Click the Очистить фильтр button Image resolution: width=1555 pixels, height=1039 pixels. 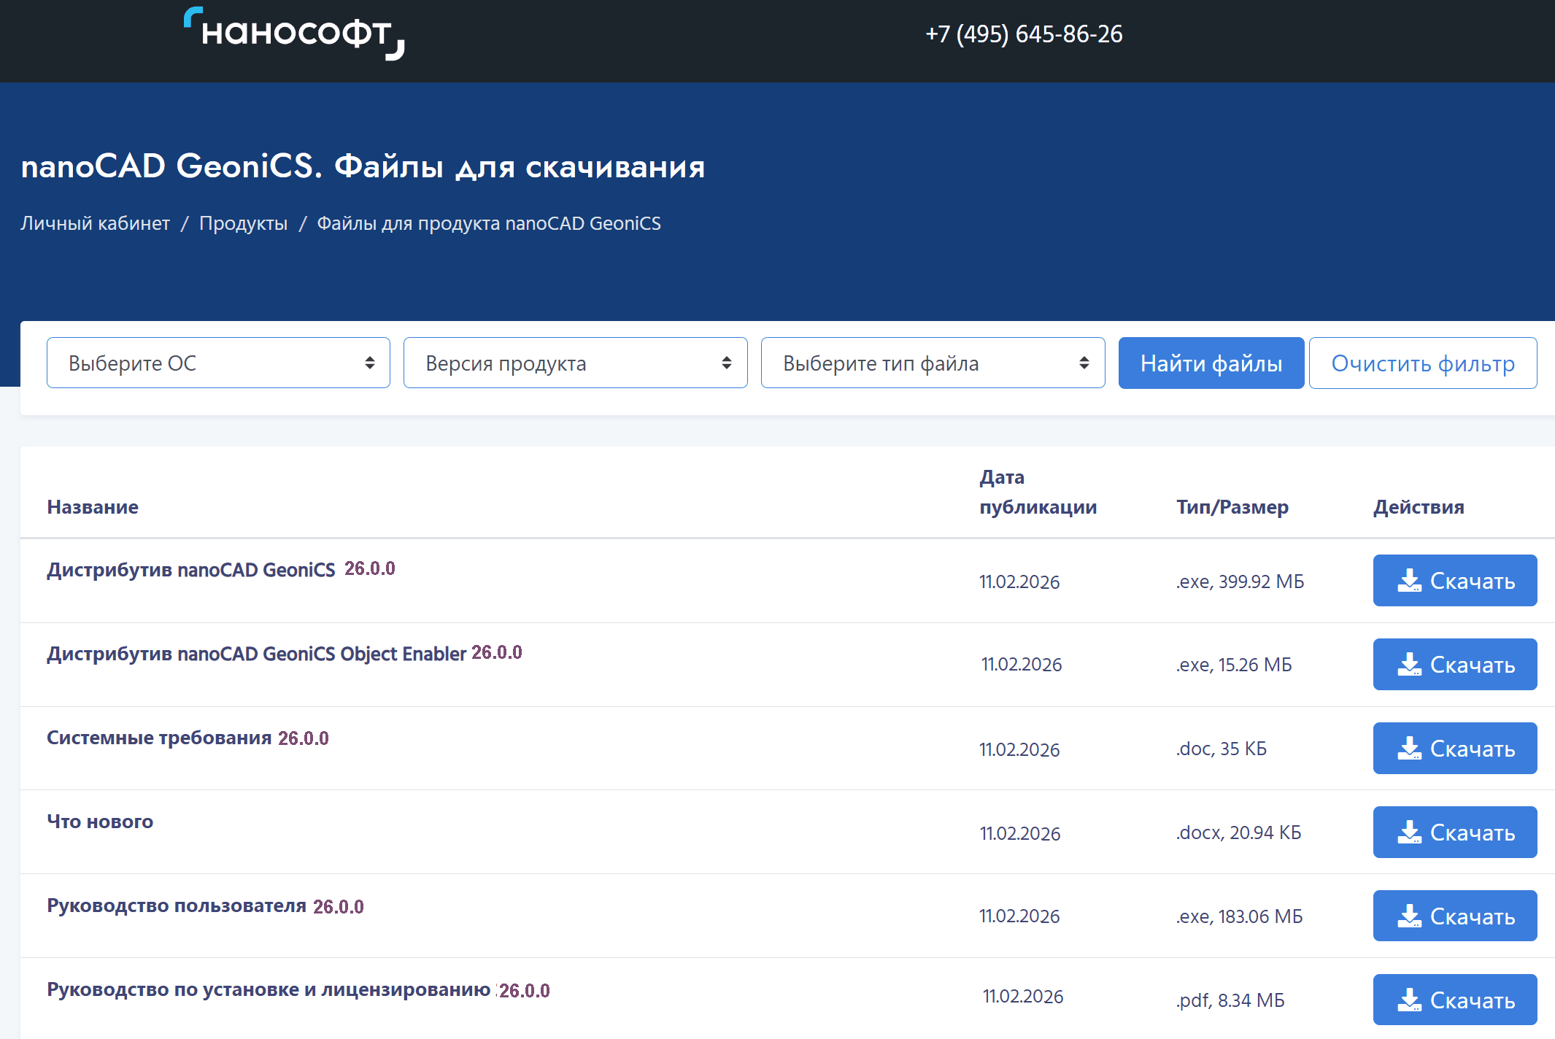1422,363
